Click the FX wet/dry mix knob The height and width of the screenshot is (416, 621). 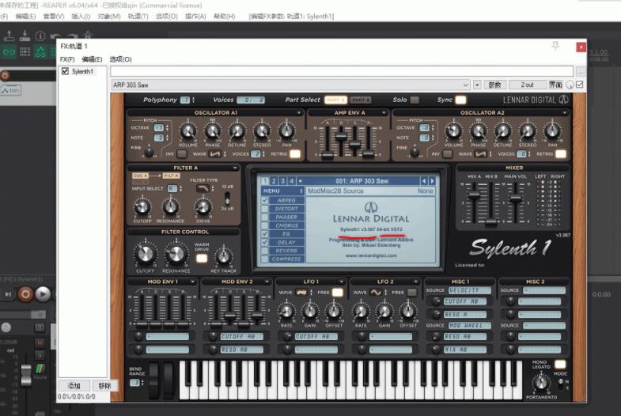(570, 85)
